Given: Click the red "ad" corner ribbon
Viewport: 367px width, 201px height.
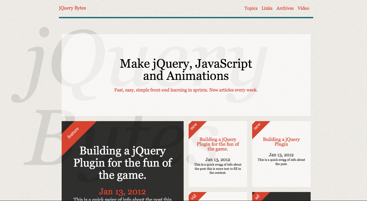Looking at the screenshot, I should tap(258, 196).
